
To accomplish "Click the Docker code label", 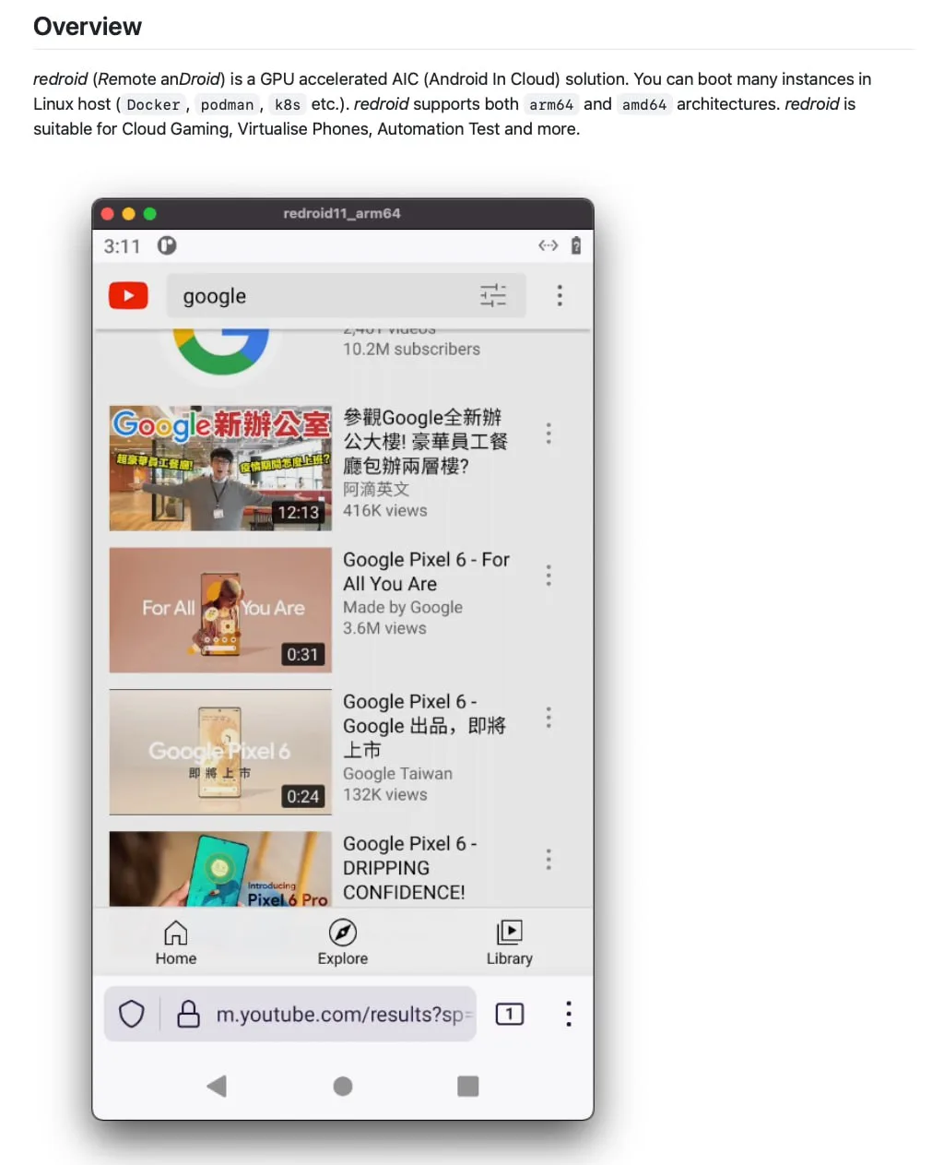I will (153, 105).
